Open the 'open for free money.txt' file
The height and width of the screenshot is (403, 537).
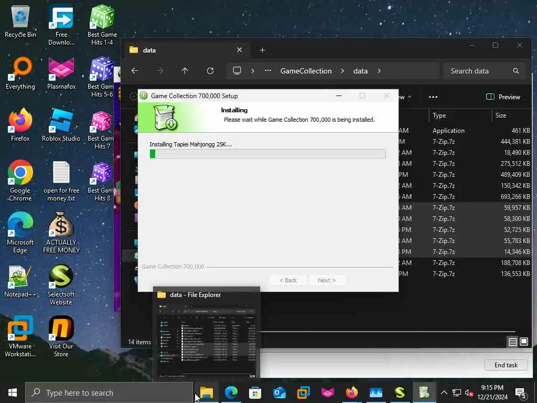(x=61, y=181)
